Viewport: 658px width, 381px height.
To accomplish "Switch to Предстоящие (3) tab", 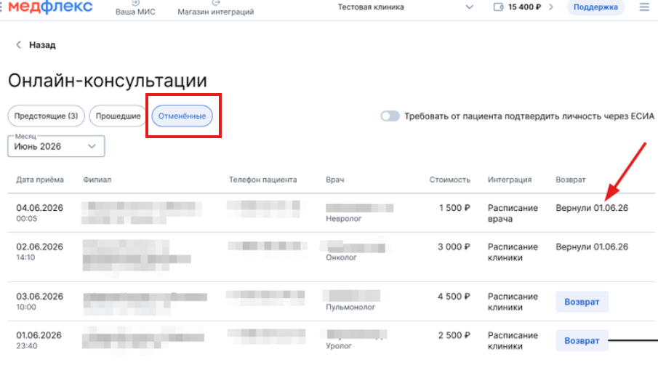I will tap(47, 116).
